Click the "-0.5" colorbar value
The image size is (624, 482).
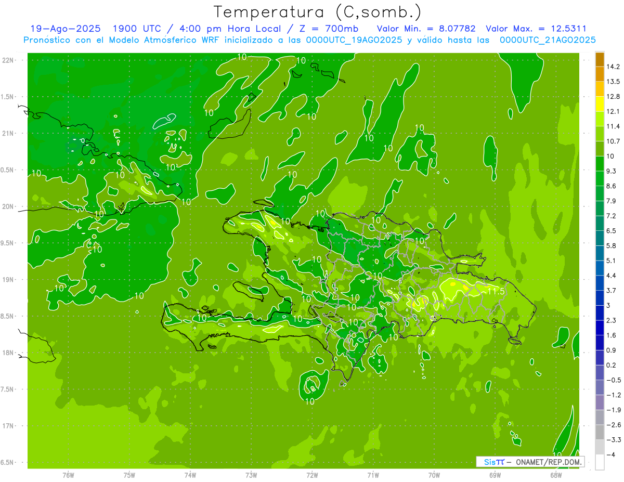[613, 380]
